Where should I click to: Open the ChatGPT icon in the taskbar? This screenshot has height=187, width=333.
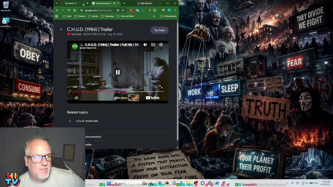pos(210,184)
